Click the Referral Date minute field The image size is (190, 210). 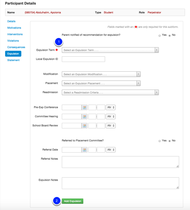[x=101, y=150]
